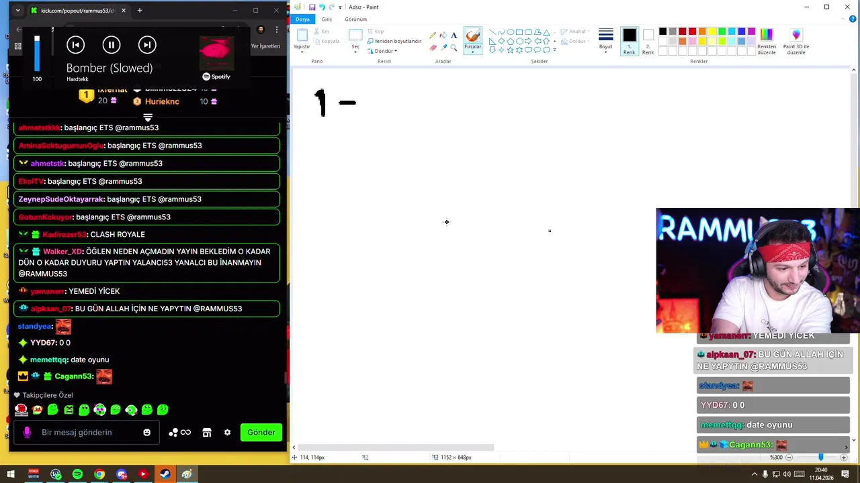Select the Magnifier tool in Paint
860x483 pixels.
(454, 47)
